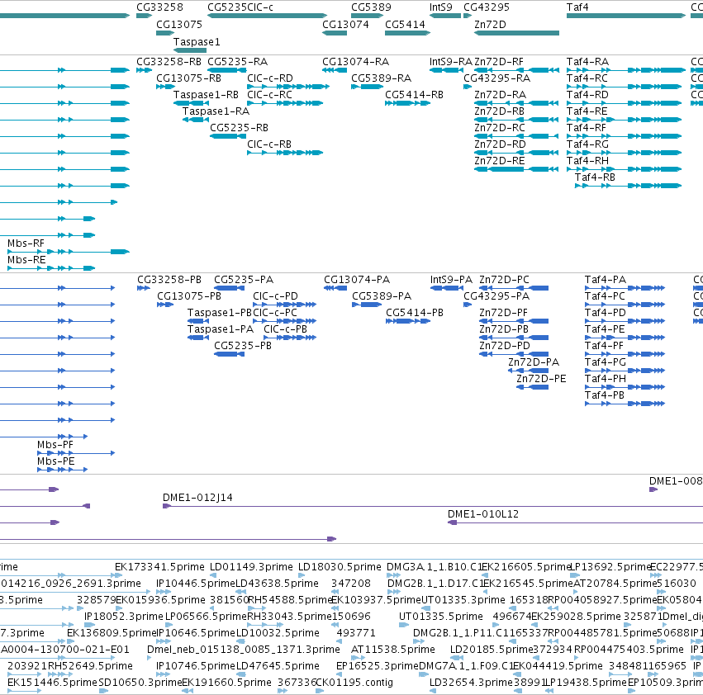703x695 pixels.
Task: Select the CG5235-PA protein label
Action: pyautogui.click(x=244, y=280)
